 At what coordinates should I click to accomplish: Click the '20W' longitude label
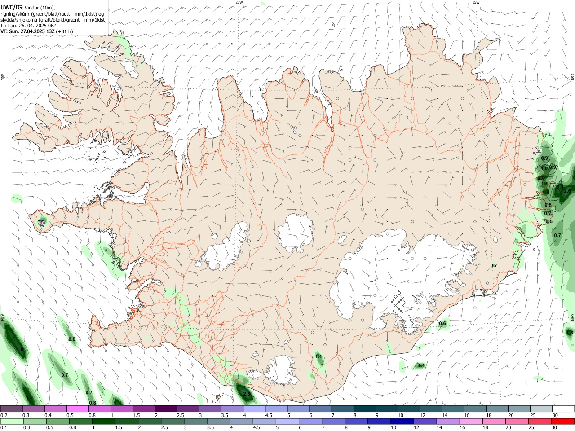239,2
